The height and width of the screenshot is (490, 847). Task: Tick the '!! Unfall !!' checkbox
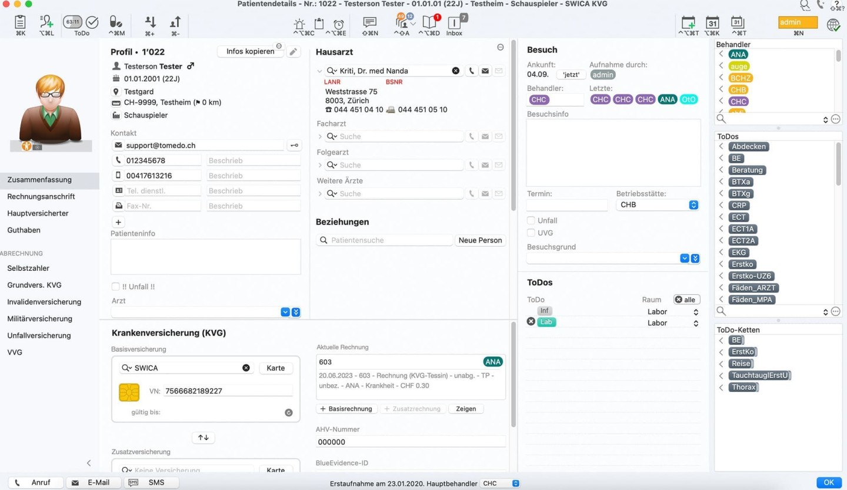point(116,287)
